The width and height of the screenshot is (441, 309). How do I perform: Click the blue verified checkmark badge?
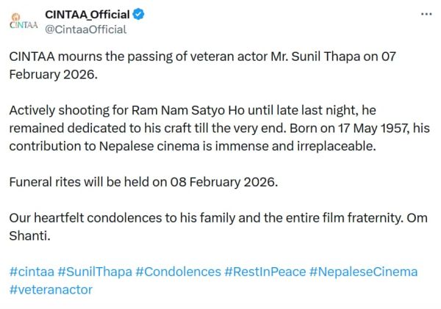[139, 15]
